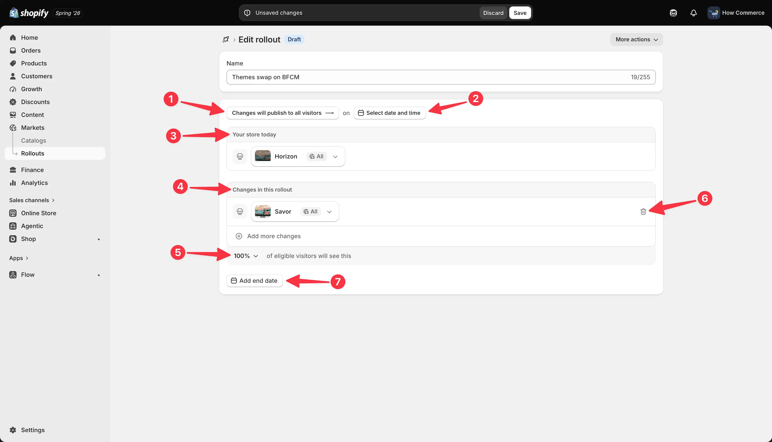Go to Customers in sidebar

click(55, 76)
